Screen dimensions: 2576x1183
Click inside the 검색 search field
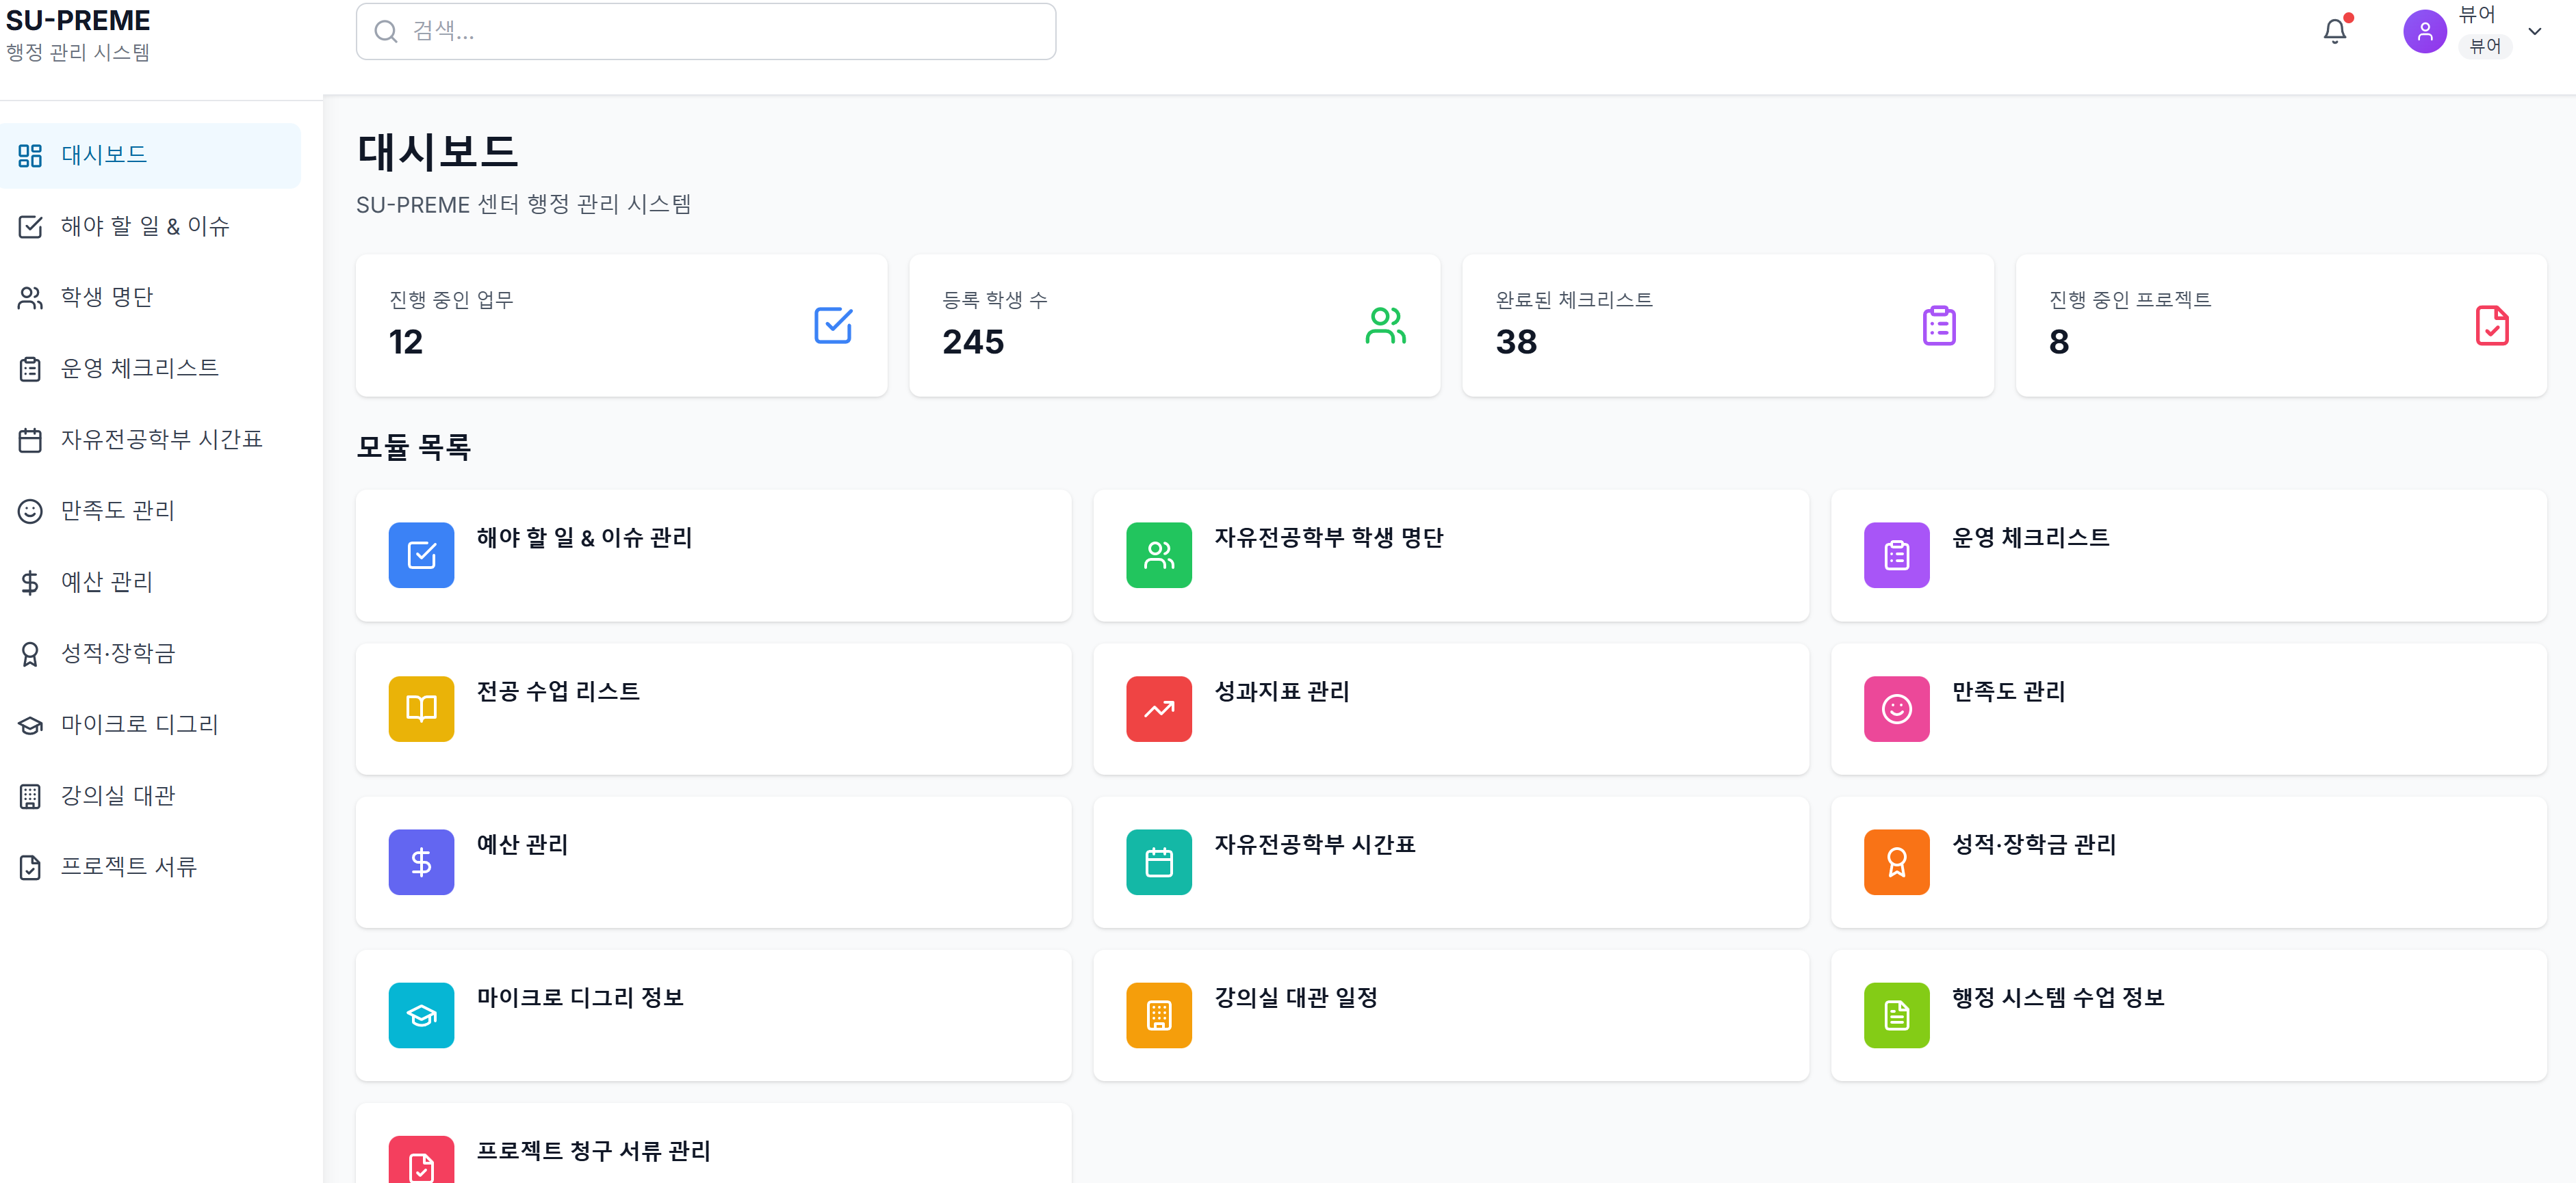point(705,31)
